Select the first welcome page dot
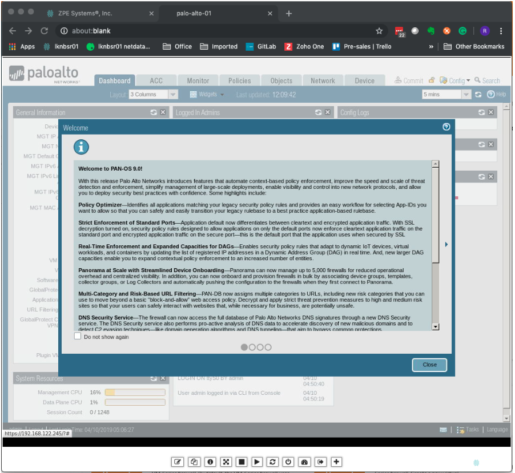 click(x=244, y=347)
